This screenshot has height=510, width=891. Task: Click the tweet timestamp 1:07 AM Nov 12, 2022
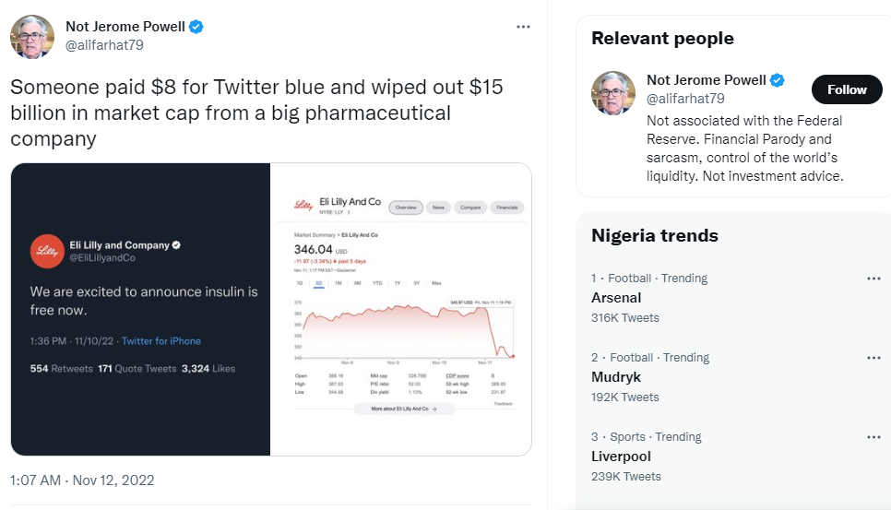click(x=82, y=480)
